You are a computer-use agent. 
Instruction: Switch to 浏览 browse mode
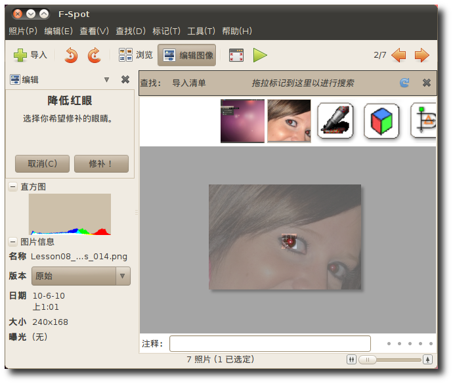[135, 55]
